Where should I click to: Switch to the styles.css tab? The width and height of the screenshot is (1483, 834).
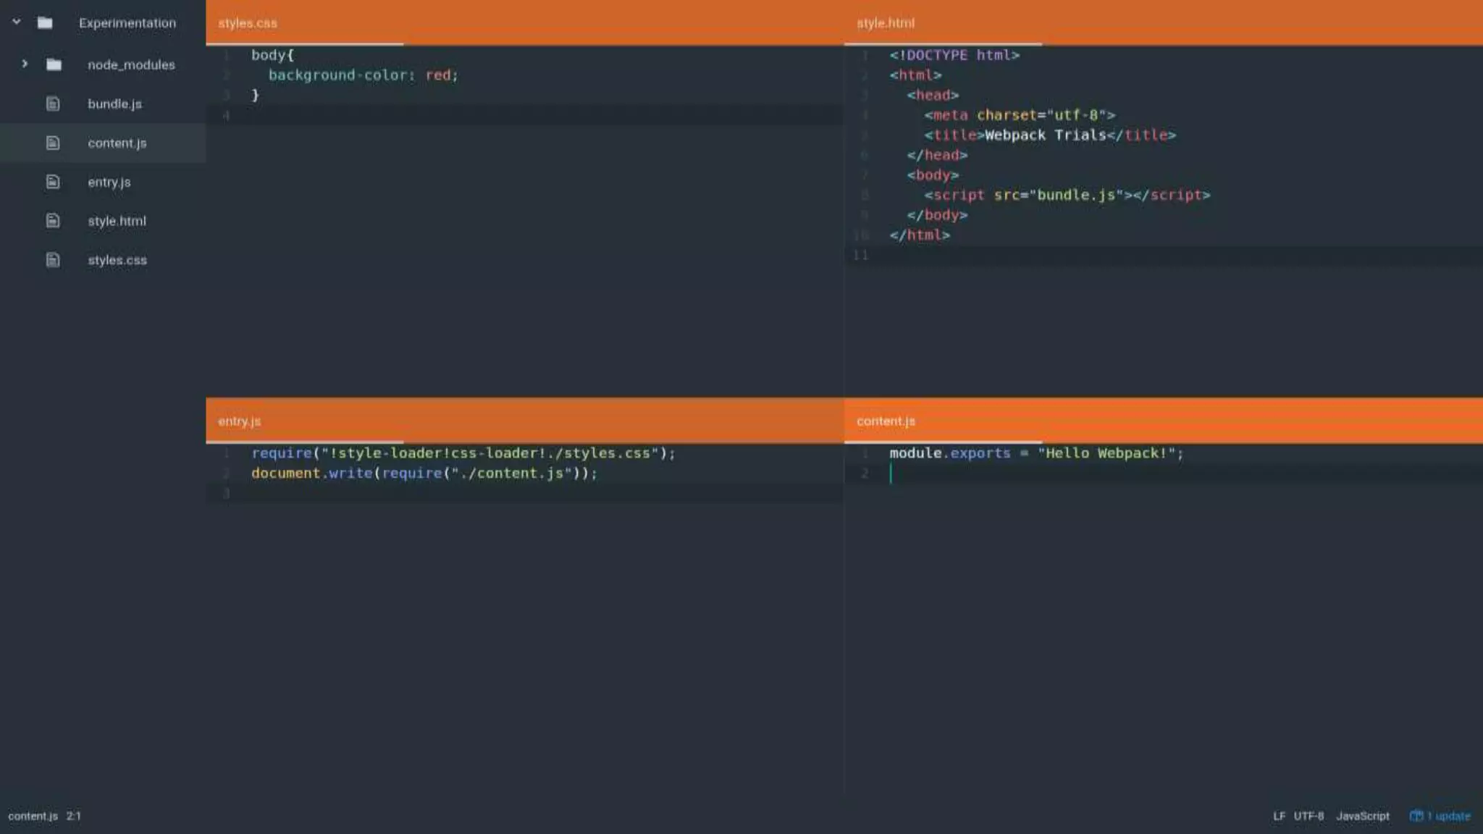(x=248, y=23)
